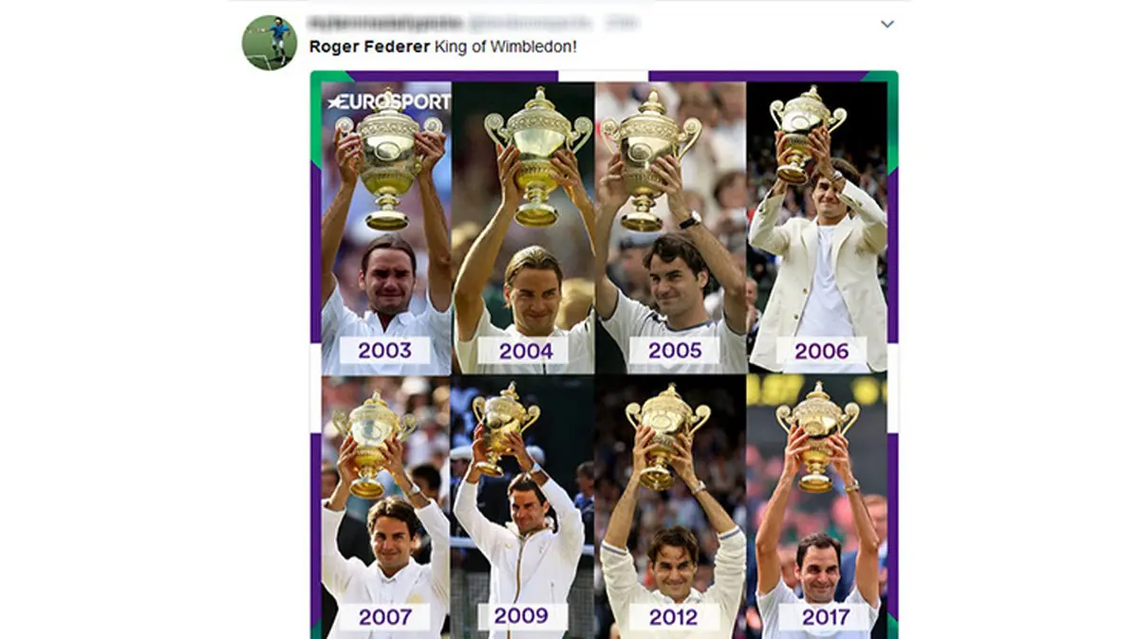Click the Eurosport logo on the image
This screenshot has width=1139, height=639.
389,100
